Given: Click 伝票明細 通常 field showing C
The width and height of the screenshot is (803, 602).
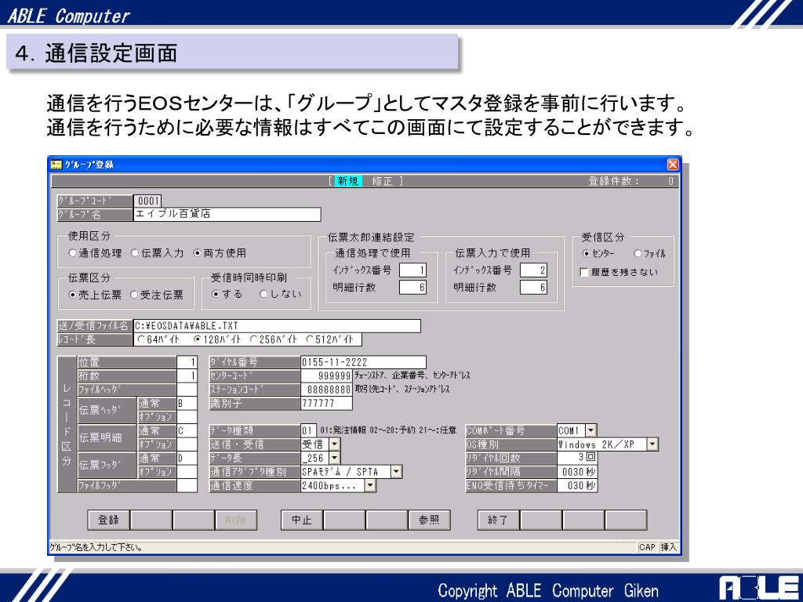Looking at the screenshot, I should point(187,431).
